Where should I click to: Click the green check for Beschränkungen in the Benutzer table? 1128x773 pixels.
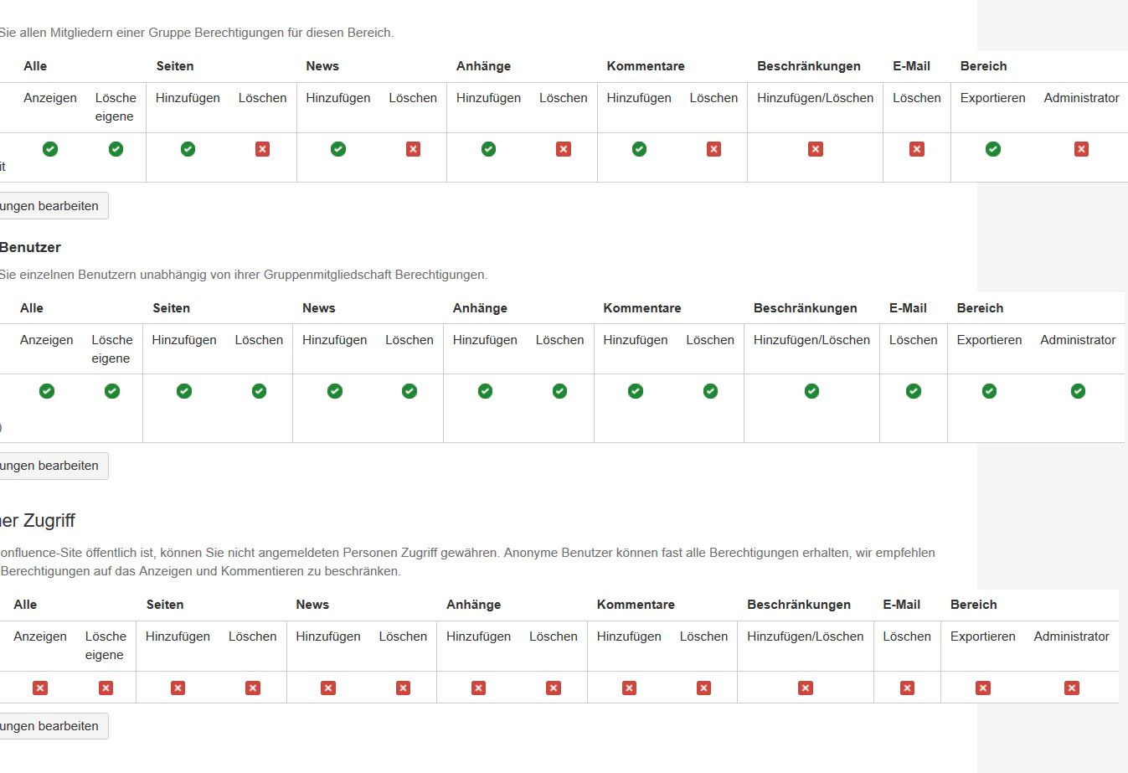(811, 391)
